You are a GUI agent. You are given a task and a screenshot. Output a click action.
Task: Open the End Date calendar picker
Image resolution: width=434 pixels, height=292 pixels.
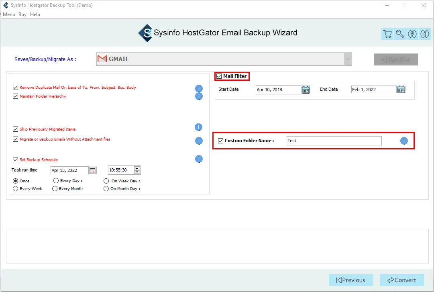[x=401, y=90]
